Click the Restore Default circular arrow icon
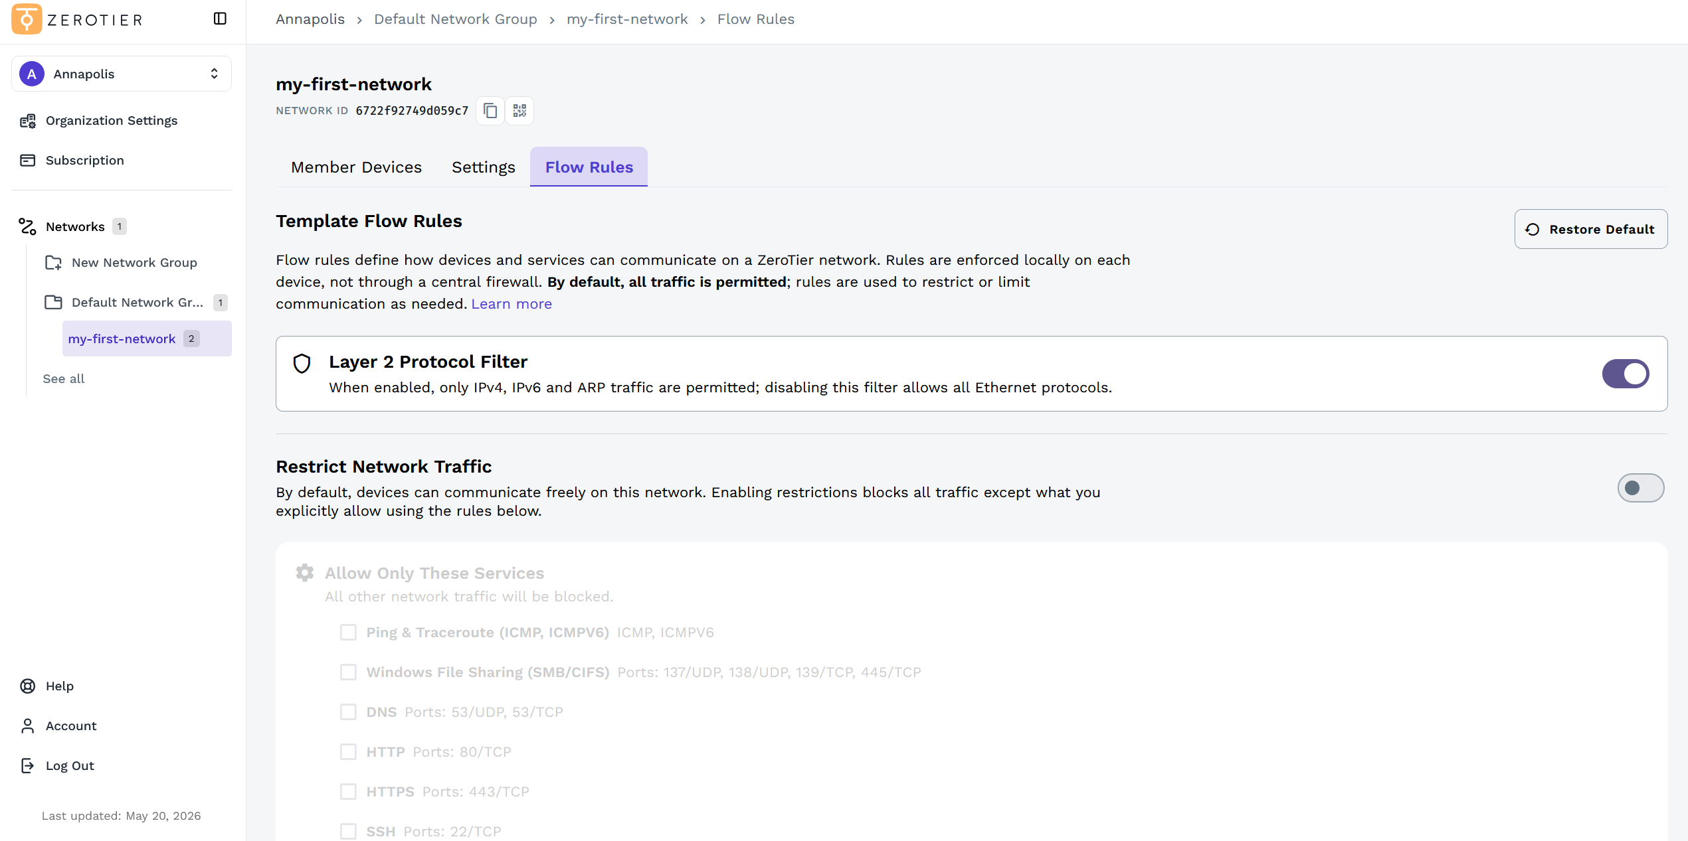The image size is (1688, 841). (x=1533, y=229)
